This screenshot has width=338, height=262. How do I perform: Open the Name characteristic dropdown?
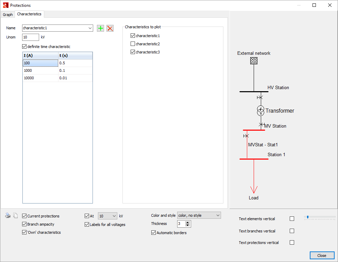click(90, 28)
